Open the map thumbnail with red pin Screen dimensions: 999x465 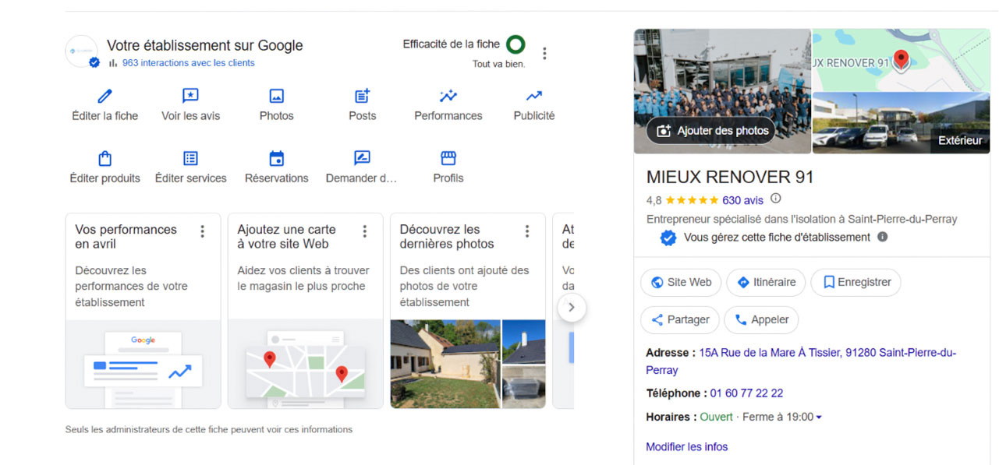901,60
